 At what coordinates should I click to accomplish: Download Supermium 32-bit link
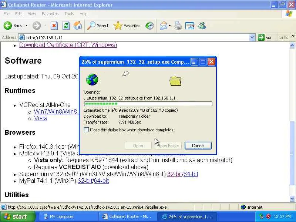coord(175,174)
